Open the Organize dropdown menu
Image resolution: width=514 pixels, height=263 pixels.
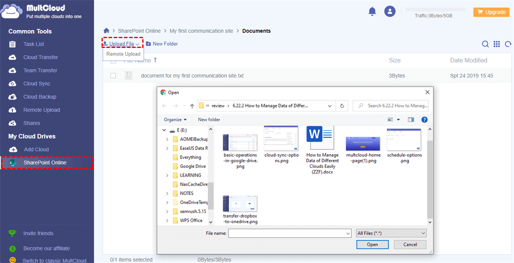[x=175, y=120]
